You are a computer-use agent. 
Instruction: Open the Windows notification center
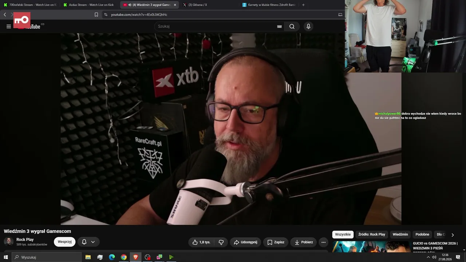click(x=458, y=257)
